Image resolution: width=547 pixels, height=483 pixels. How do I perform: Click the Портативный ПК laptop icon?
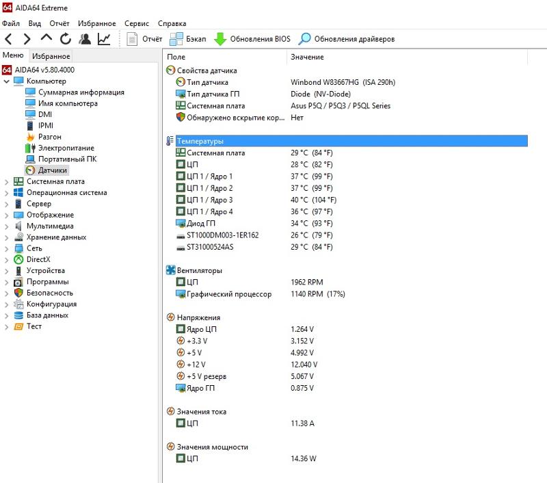(x=30, y=159)
